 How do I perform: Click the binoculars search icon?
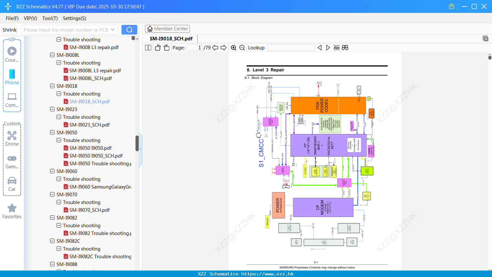pyautogui.click(x=345, y=48)
